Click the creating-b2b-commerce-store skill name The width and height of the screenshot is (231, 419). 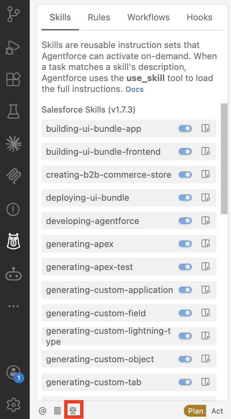coord(109,175)
